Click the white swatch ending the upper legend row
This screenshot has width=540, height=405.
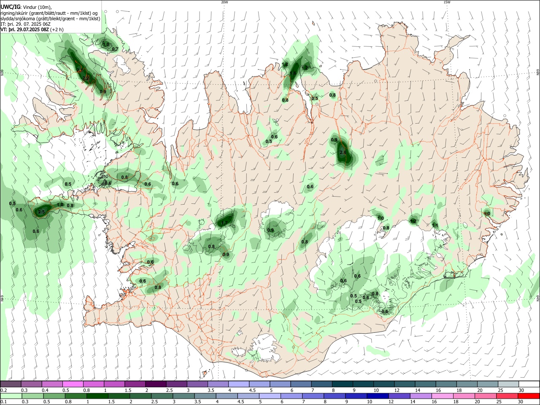point(529,384)
